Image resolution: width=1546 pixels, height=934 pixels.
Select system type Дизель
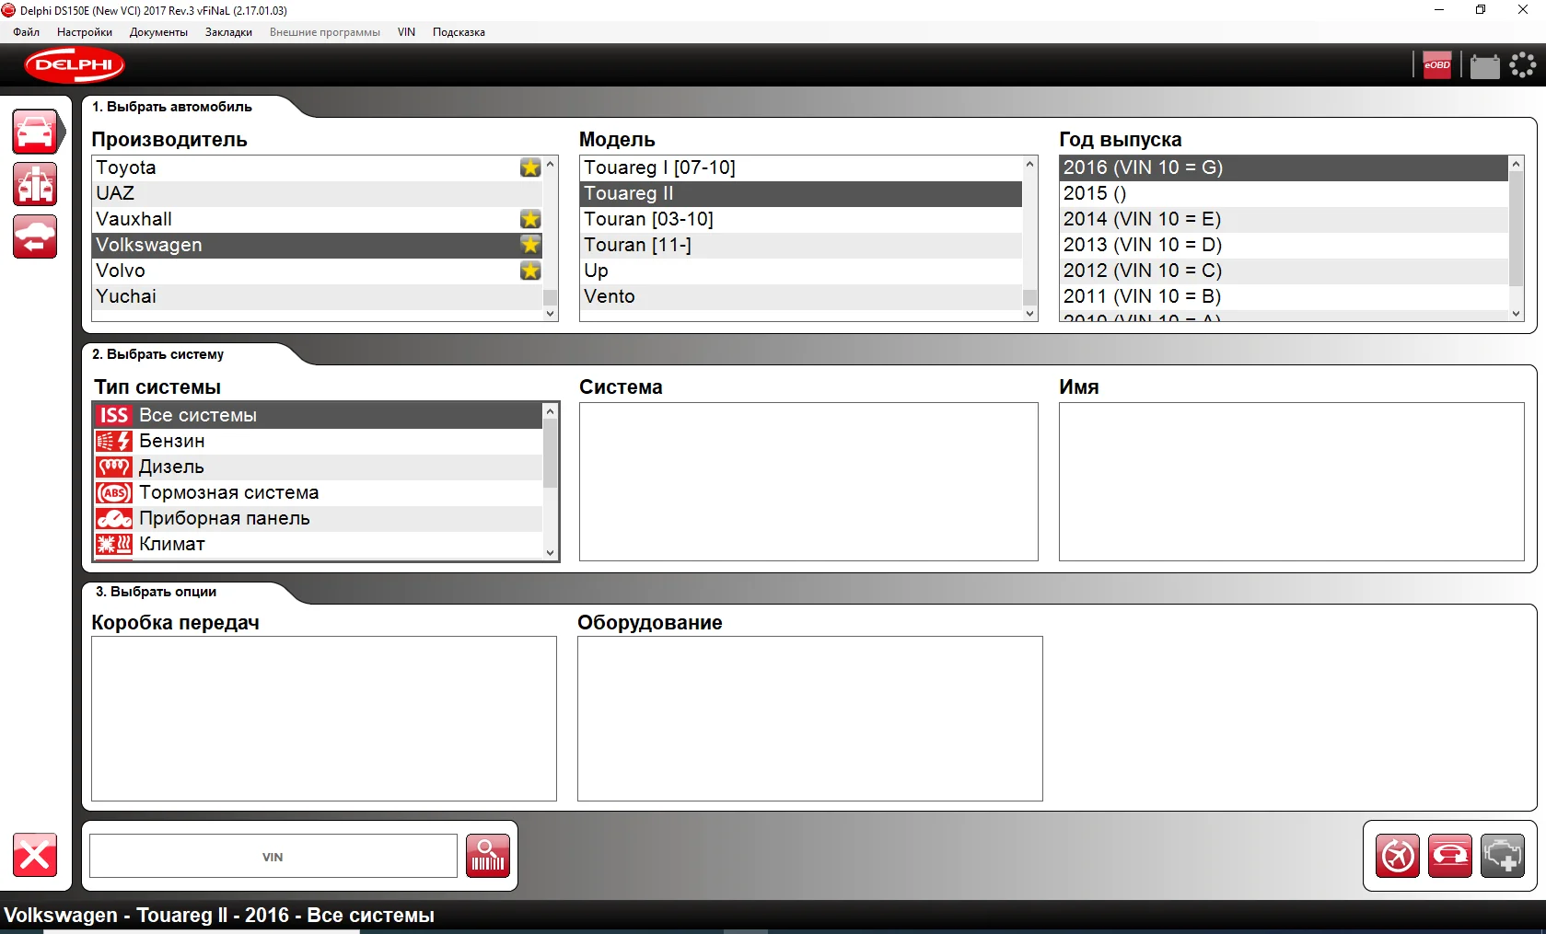[x=318, y=467]
